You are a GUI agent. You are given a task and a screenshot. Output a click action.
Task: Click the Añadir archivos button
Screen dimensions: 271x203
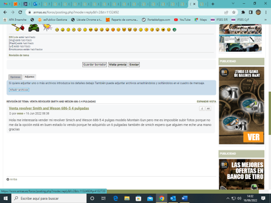[x=19, y=90]
